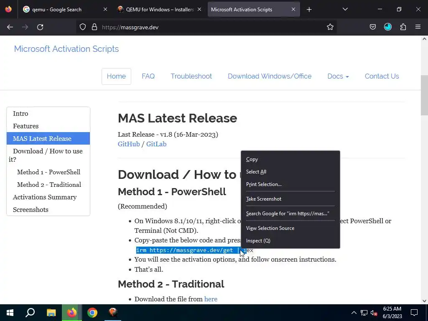Close the qemu - Google Search tab
Image resolution: width=428 pixels, height=321 pixels.
(105, 9)
